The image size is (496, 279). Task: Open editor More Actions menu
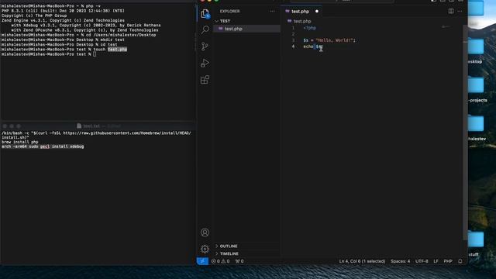[x=460, y=11]
